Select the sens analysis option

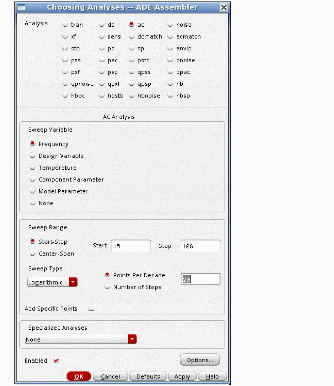(x=102, y=36)
